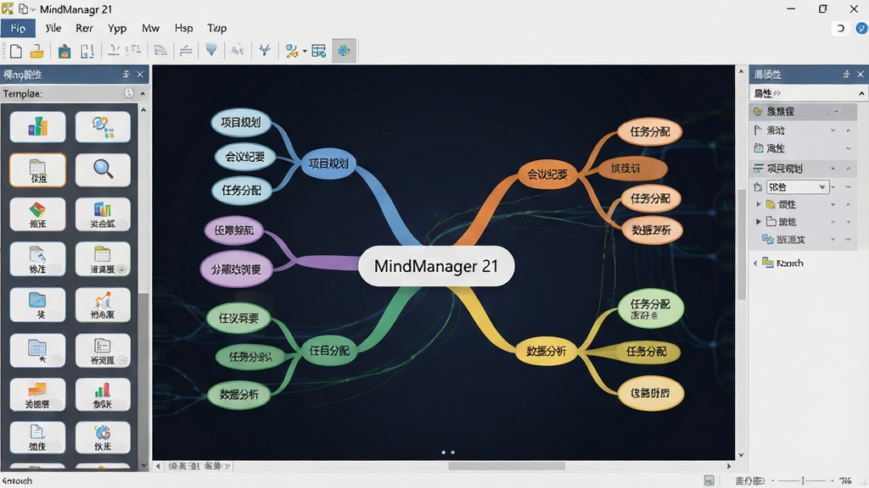Open the combo box in right panel

coord(798,187)
